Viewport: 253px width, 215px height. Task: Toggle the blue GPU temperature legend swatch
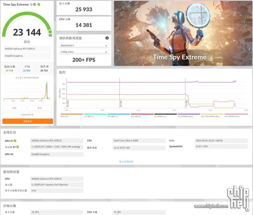pyautogui.click(x=118, y=114)
